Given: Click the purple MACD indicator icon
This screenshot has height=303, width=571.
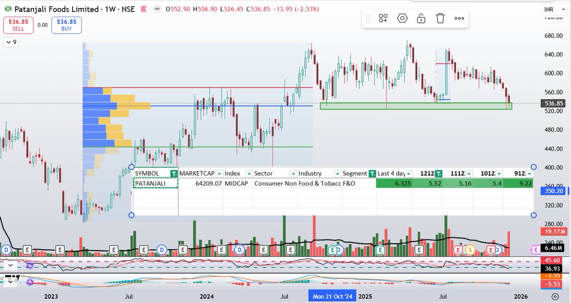Looking at the screenshot, I should click(31, 282).
